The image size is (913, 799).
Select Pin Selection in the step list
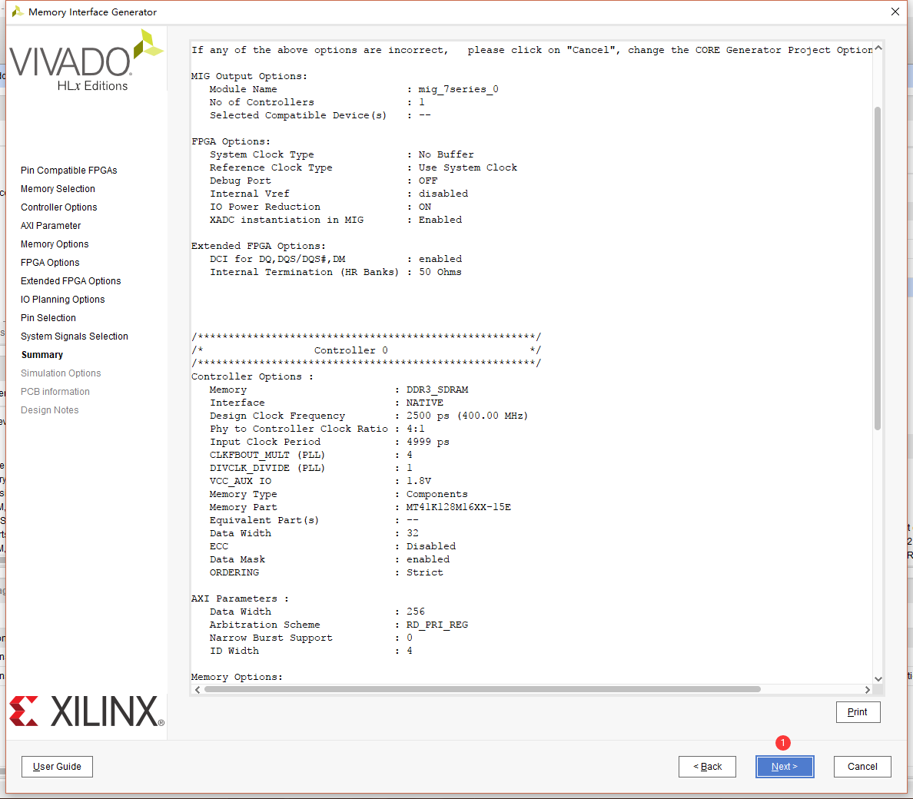click(x=48, y=317)
